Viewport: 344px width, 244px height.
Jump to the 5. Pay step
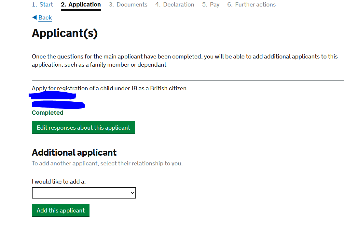(x=211, y=5)
